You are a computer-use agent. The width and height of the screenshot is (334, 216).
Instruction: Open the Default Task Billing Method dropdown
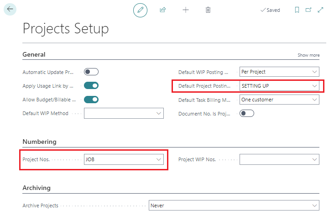coord(314,100)
